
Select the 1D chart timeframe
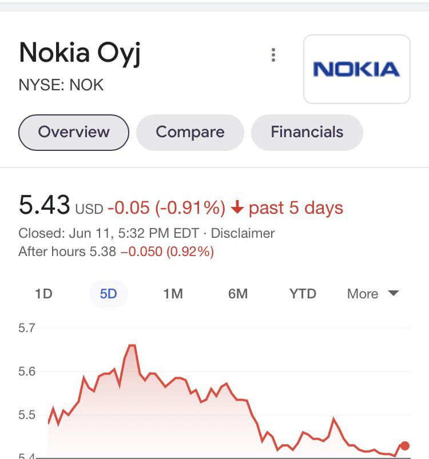click(44, 294)
